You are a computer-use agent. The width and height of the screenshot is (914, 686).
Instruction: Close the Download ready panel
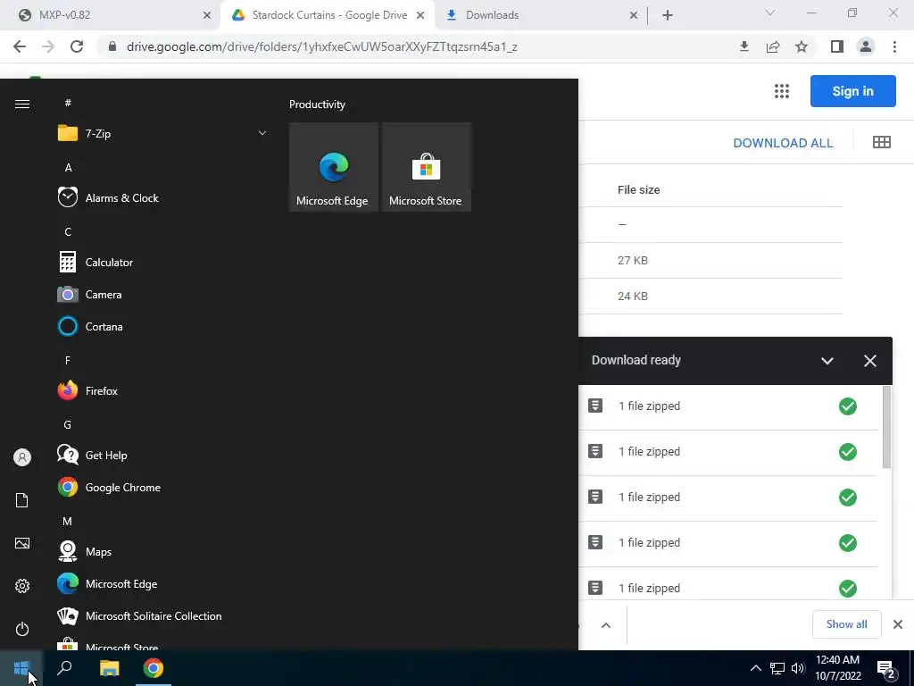pos(869,361)
